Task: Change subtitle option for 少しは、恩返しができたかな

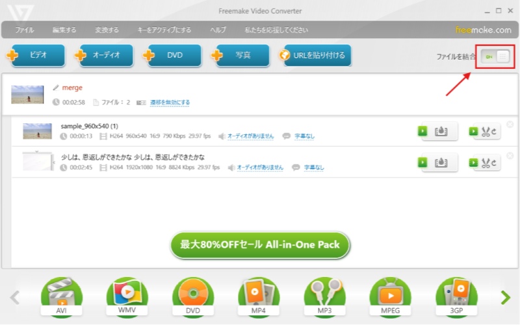Action: point(314,167)
